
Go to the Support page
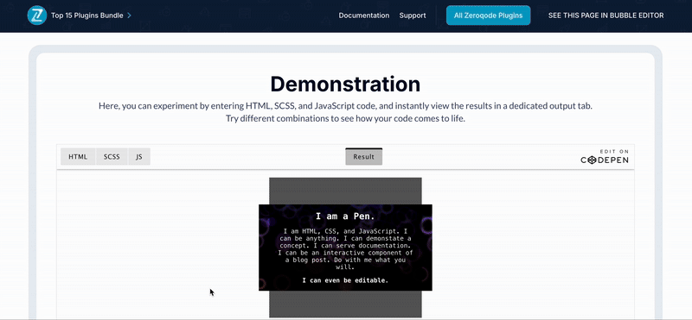pos(413,16)
